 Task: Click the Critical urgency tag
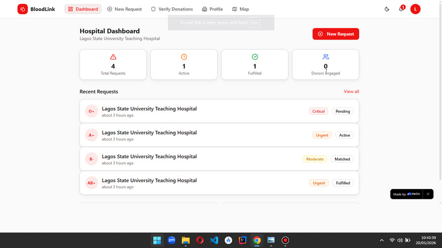(x=318, y=111)
